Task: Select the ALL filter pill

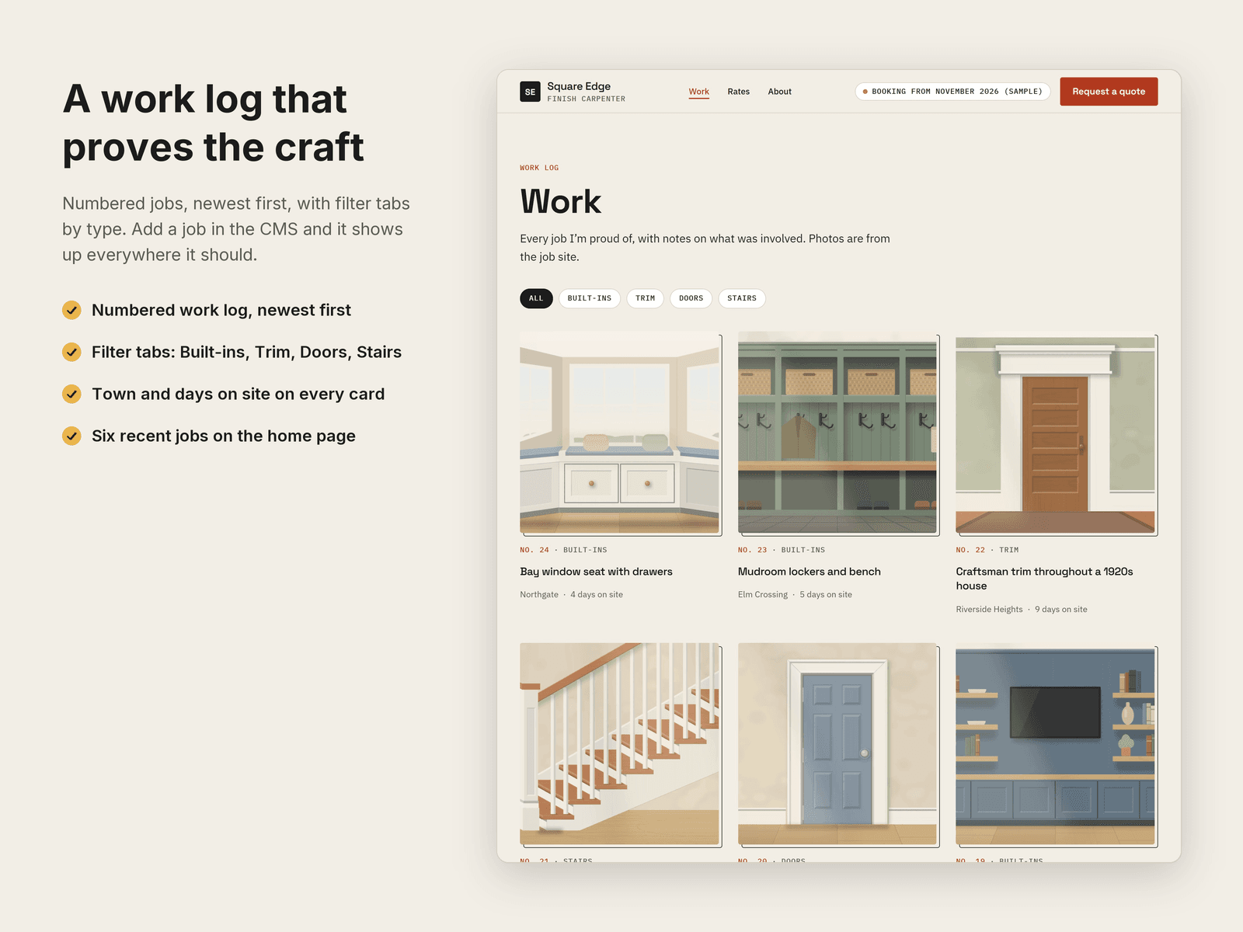Action: 536,298
